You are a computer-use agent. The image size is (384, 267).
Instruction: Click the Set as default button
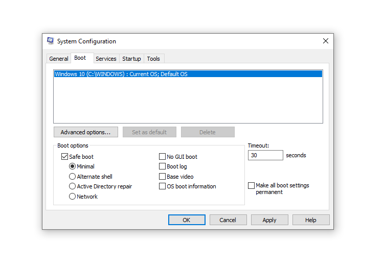pos(149,132)
